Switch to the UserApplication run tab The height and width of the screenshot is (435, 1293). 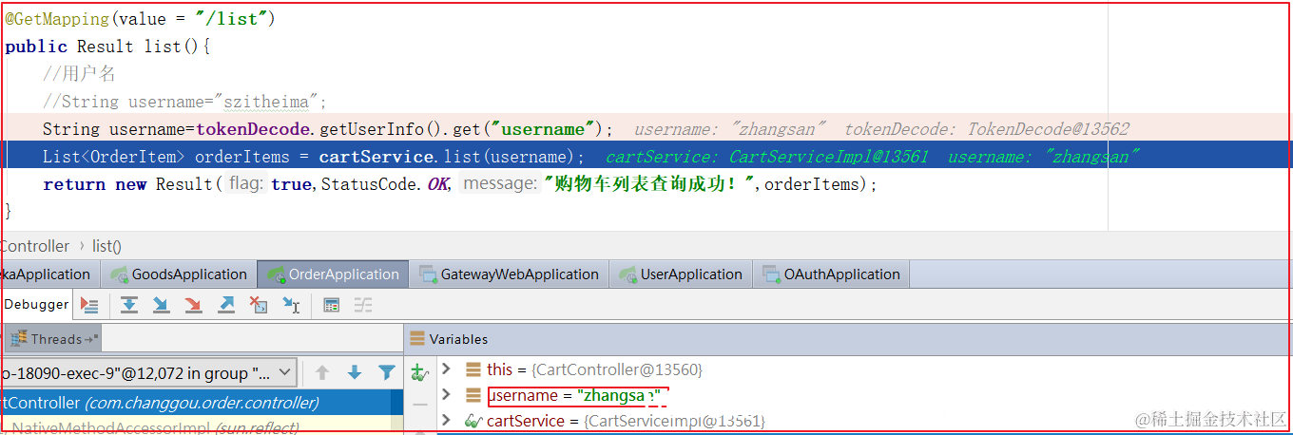click(681, 274)
